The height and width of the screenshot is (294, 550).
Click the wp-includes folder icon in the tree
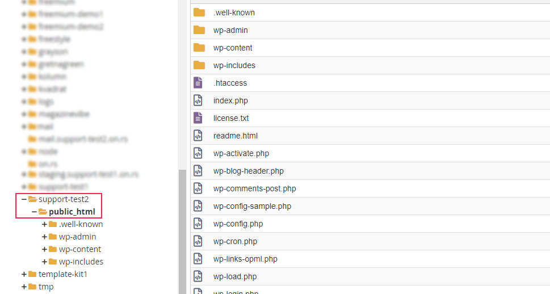tap(53, 262)
